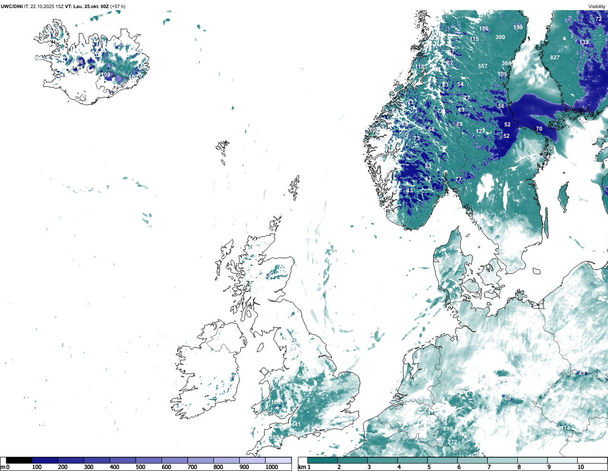Click the black 0–100 m legend swatch
This screenshot has width=608, height=471.
coord(19,460)
